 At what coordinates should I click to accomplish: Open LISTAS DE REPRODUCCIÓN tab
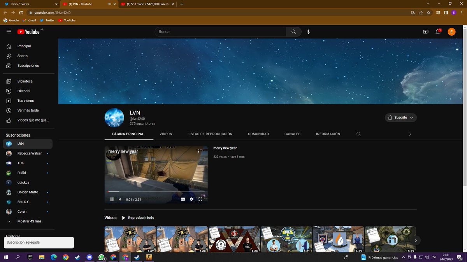[x=210, y=134]
